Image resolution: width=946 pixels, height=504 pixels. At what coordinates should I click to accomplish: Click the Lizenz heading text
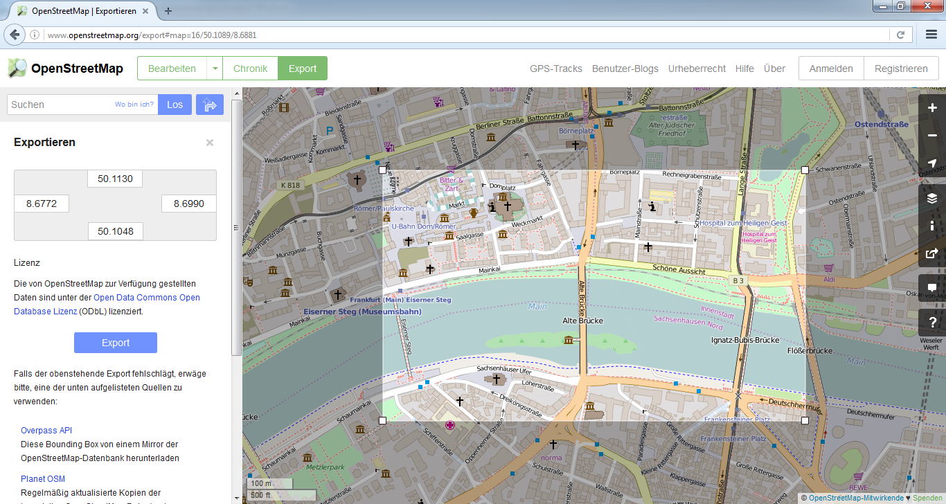[27, 263]
